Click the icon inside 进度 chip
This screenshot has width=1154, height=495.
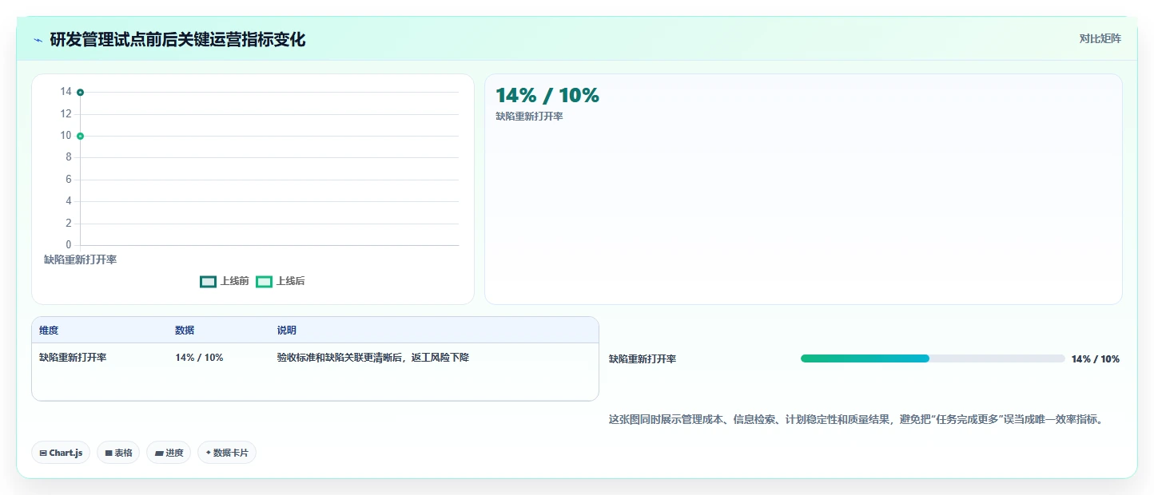[x=159, y=453]
